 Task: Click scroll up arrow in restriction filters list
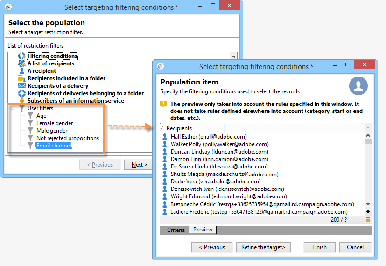[x=233, y=56]
